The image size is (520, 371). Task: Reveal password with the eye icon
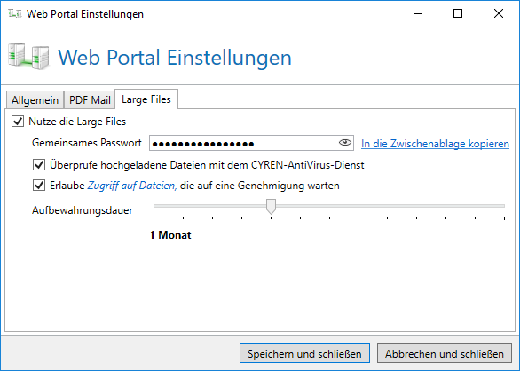click(345, 143)
